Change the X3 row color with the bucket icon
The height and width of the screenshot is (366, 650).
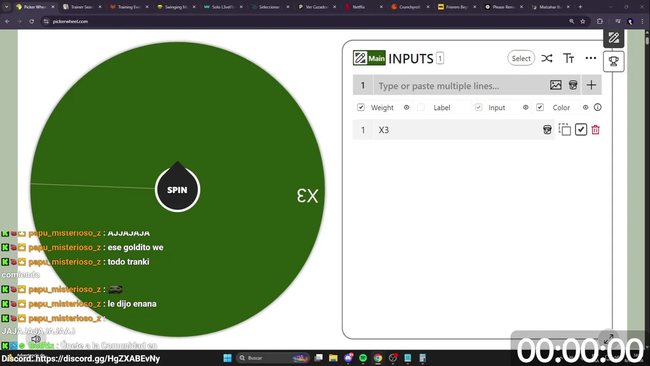click(547, 130)
